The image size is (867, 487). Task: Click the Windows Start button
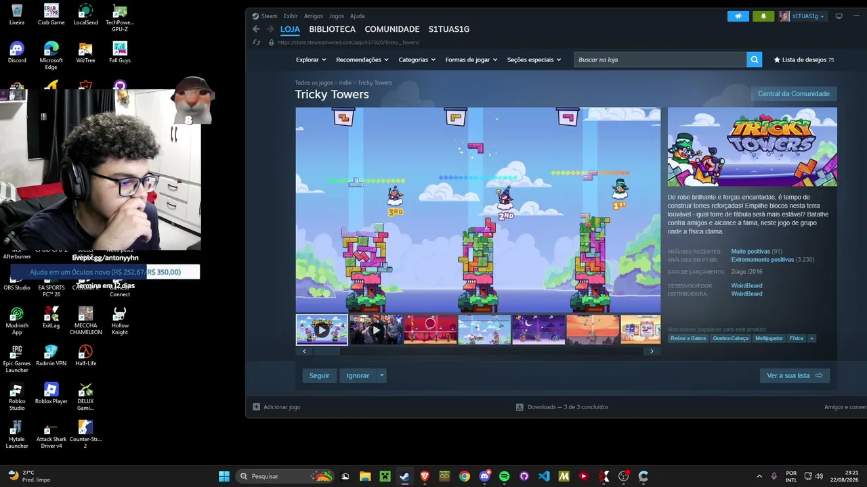point(224,476)
